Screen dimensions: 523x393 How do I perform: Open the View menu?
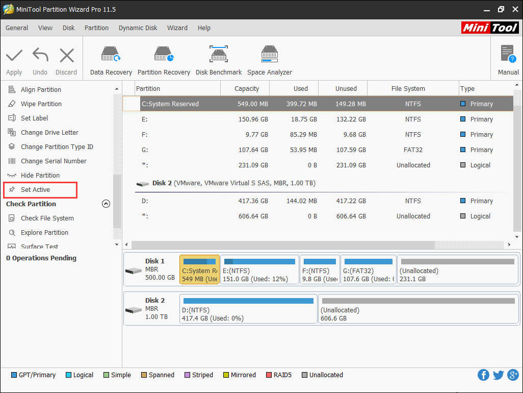(45, 28)
